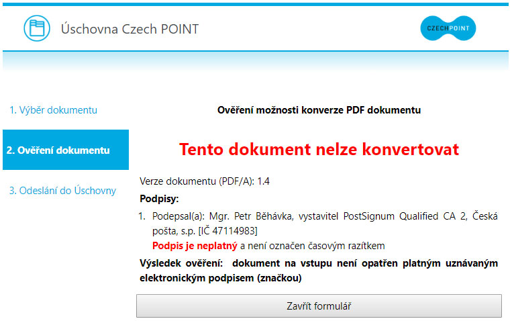Click red Podpis je neplatný text
512x321 pixels.
(195, 246)
